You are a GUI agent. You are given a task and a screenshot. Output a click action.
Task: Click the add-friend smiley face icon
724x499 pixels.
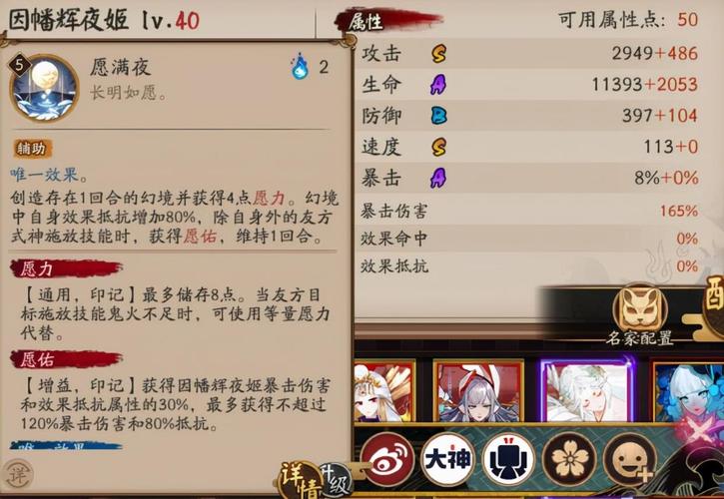coord(630,459)
